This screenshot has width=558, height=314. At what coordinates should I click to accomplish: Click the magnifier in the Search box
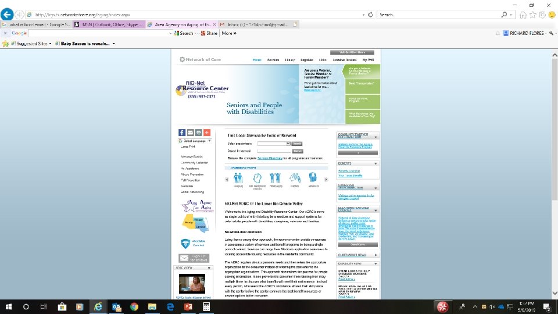point(504,15)
